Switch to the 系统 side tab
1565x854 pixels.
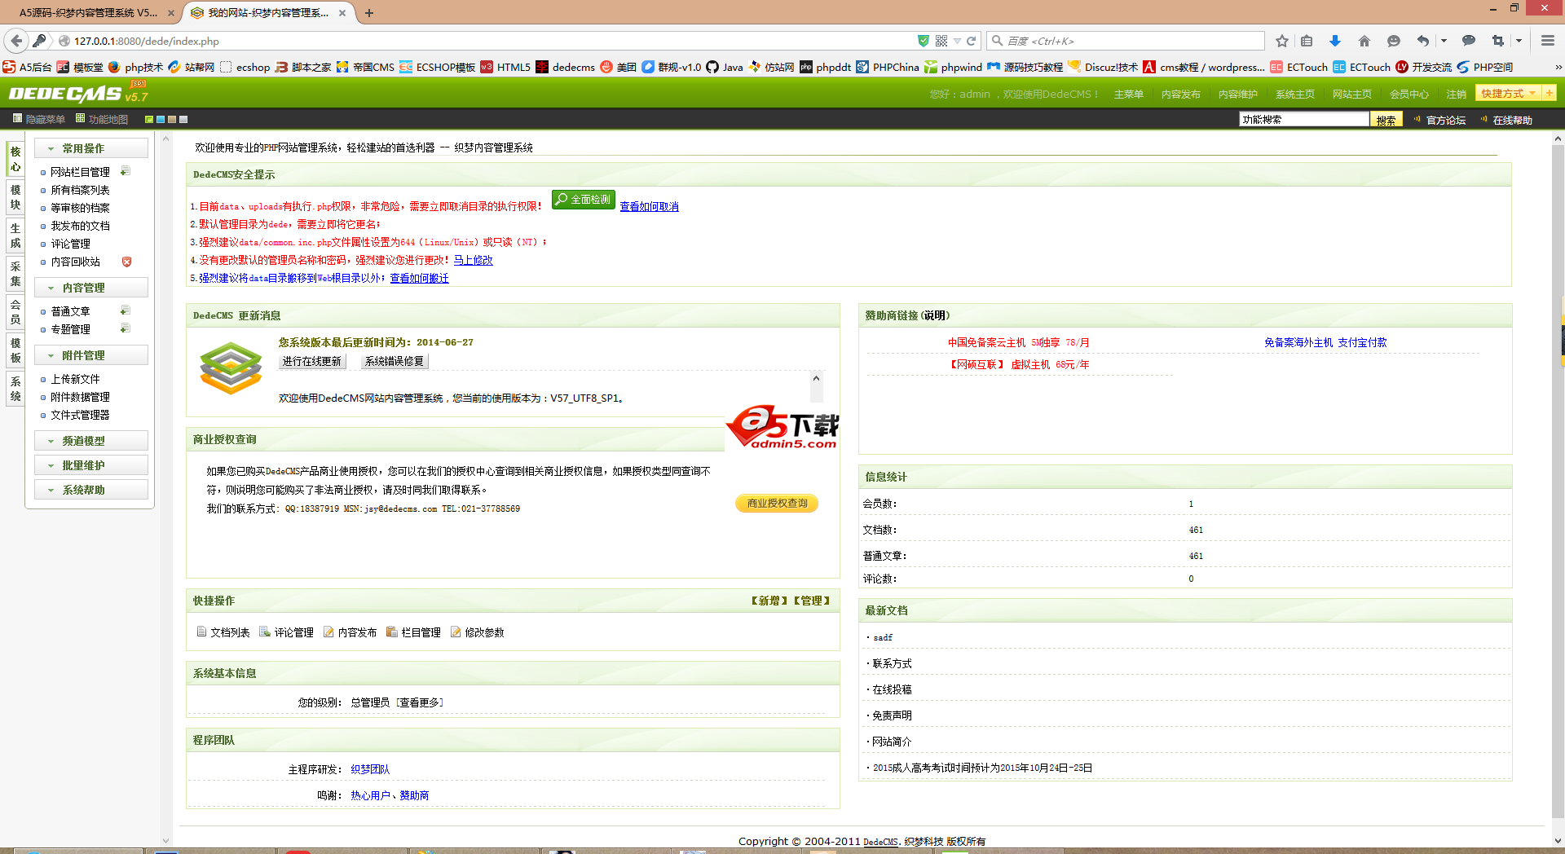[15, 389]
